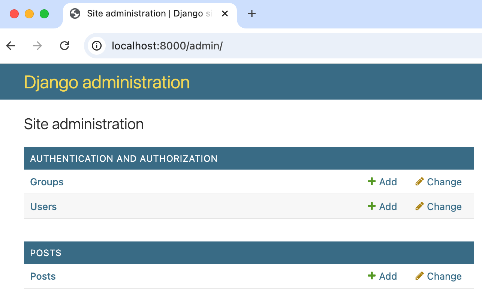Open the Groups model link
Viewport: 482px width, 295px height.
[47, 182]
